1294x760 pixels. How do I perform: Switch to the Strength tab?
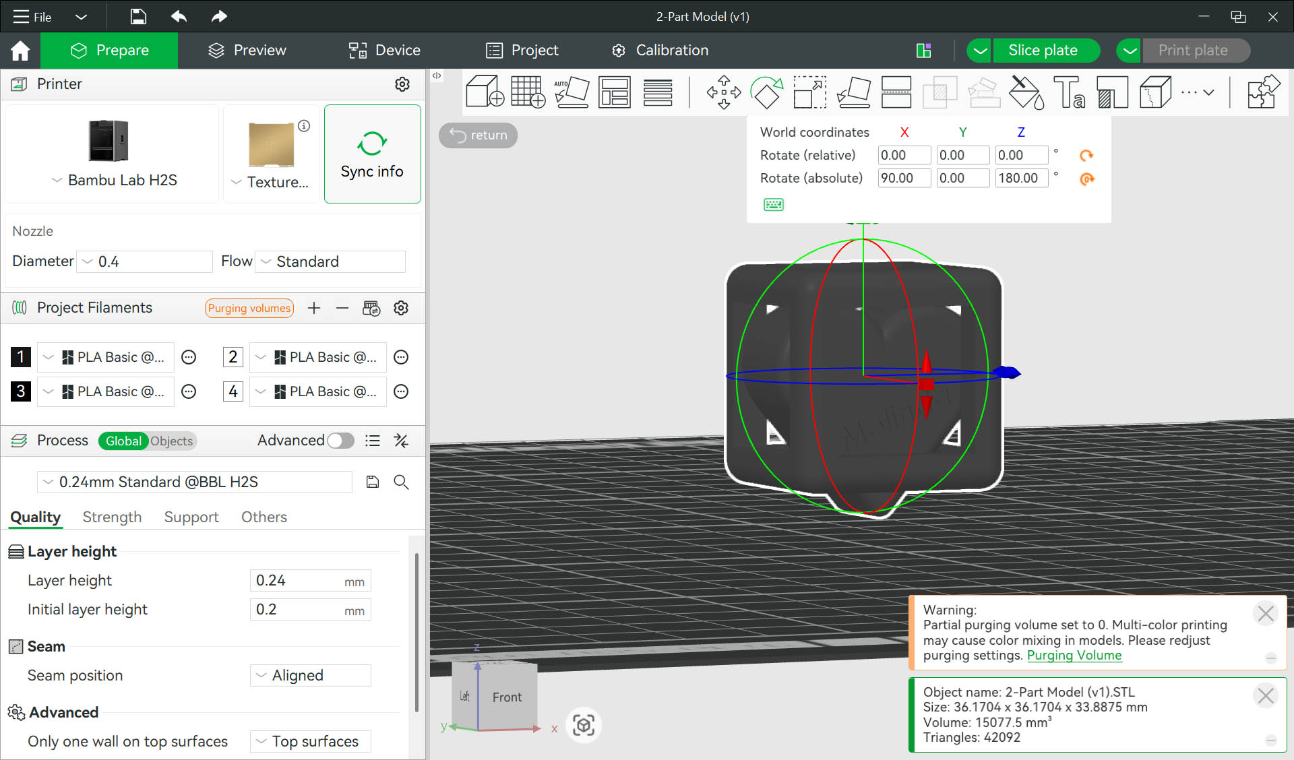coord(112,517)
